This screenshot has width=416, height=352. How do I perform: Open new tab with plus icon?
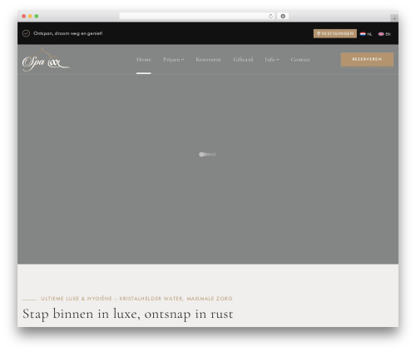point(394,18)
